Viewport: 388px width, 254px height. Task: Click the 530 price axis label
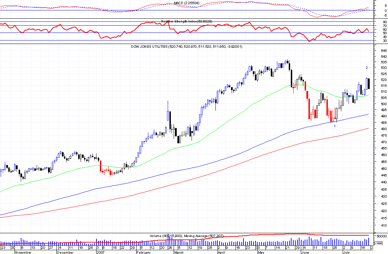tap(384, 67)
